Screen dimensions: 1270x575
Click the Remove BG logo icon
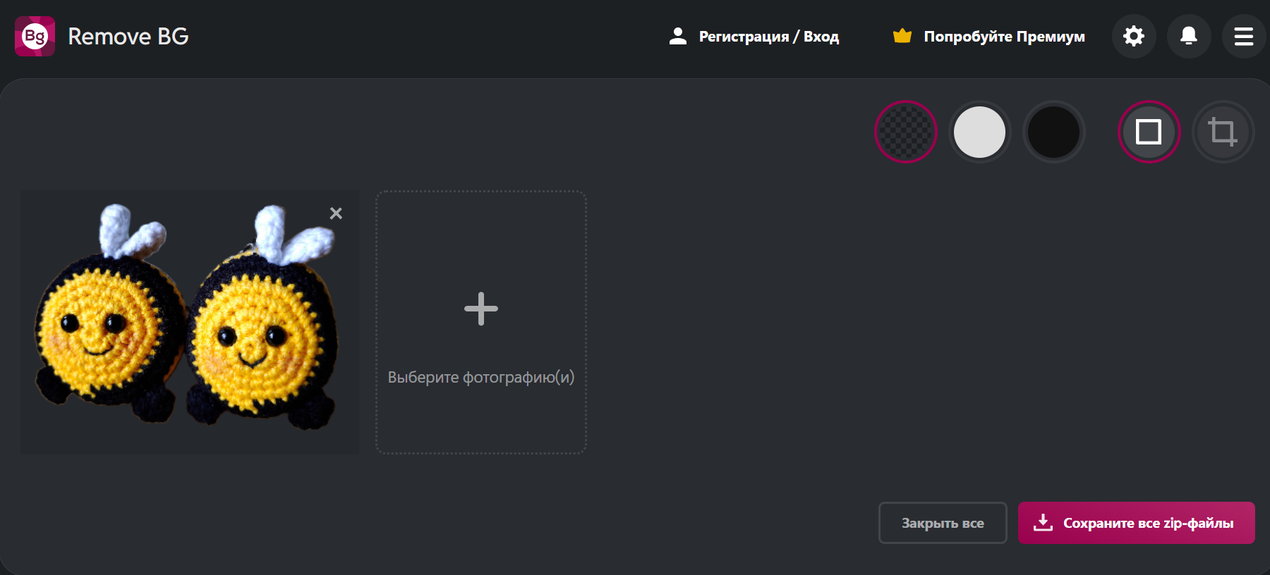[35, 36]
